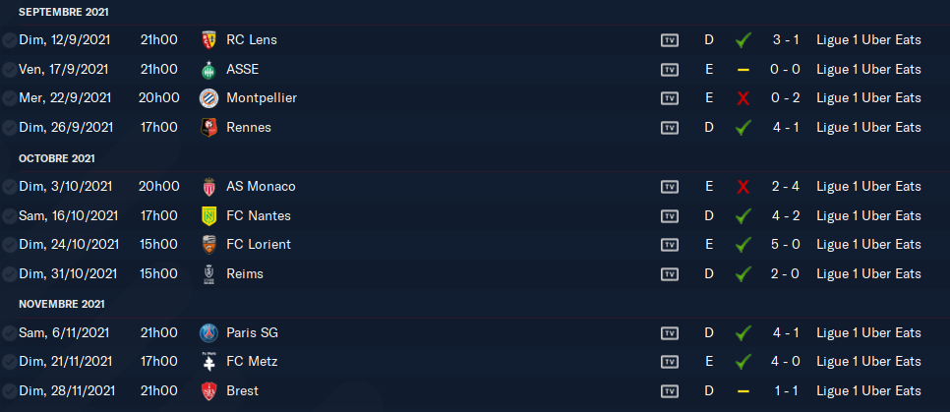Toggle the check circle beside Dim, 3/10/2021

click(x=9, y=187)
